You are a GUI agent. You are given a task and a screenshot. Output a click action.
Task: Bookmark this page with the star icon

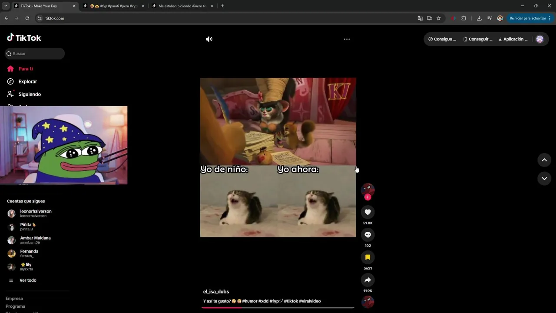click(439, 18)
